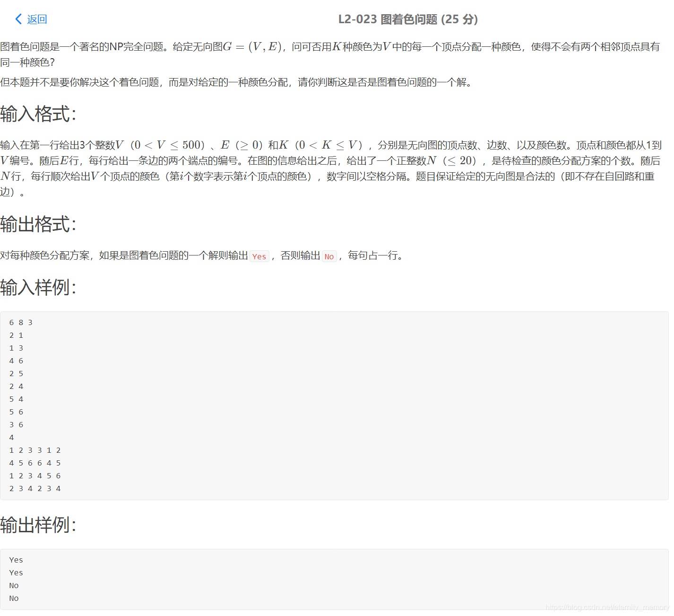
Task: Click the highlighted Yes inline code tag
Action: 259,256
